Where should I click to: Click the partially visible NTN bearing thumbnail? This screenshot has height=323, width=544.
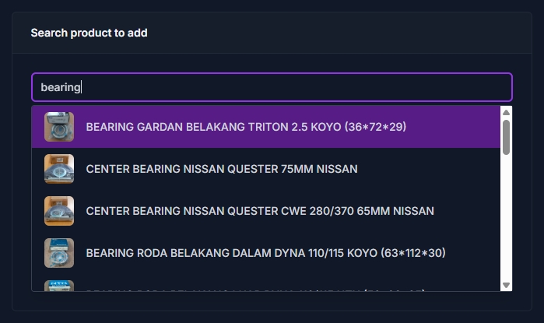(59, 286)
